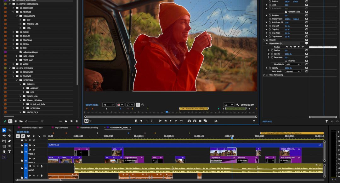Image resolution: width=340 pixels, height=183 pixels.
Task: Select the Razor tool
Action: (9, 136)
